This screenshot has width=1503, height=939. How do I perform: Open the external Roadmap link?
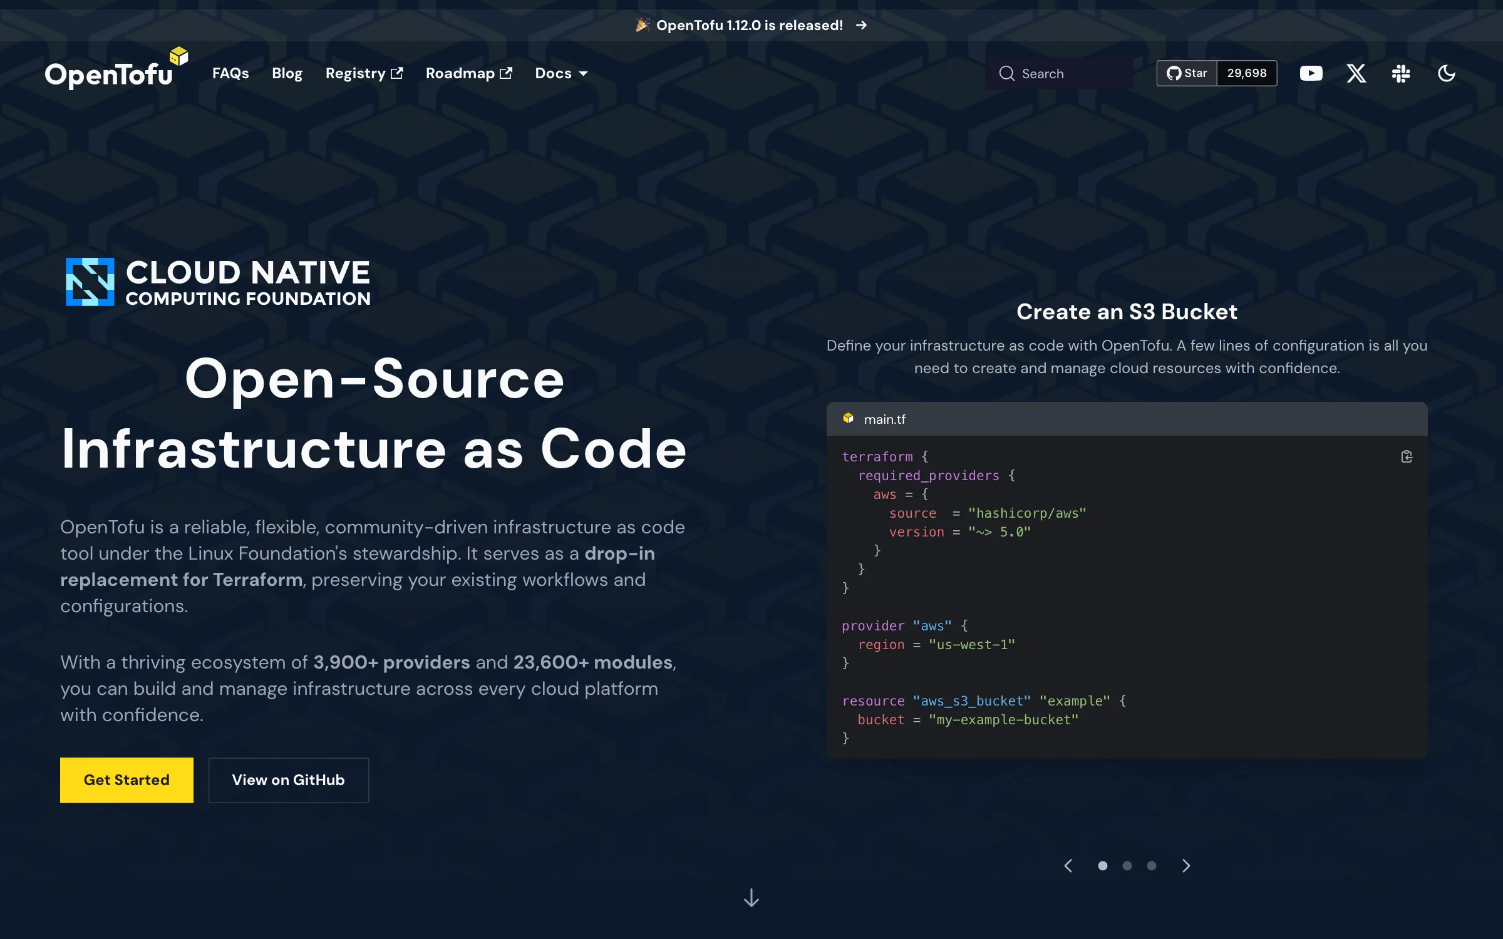[x=468, y=73]
